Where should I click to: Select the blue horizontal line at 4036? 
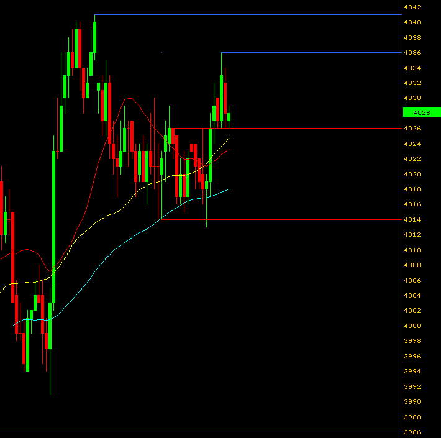click(312, 53)
